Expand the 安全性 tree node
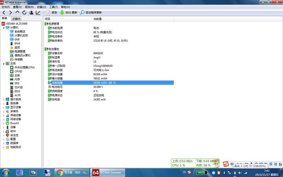Image resolution: width=283 pixels, height=177 pixels. pyautogui.click(x=4, y=135)
